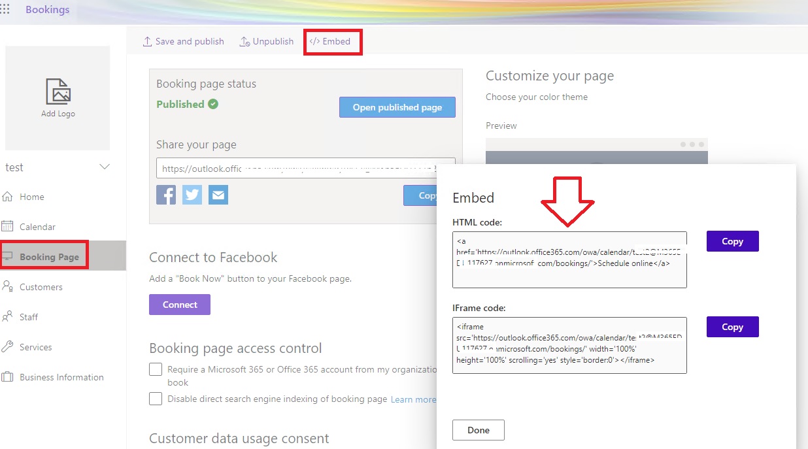The height and width of the screenshot is (449, 808).
Task: Click the Customer data usage consent heading
Action: point(239,438)
